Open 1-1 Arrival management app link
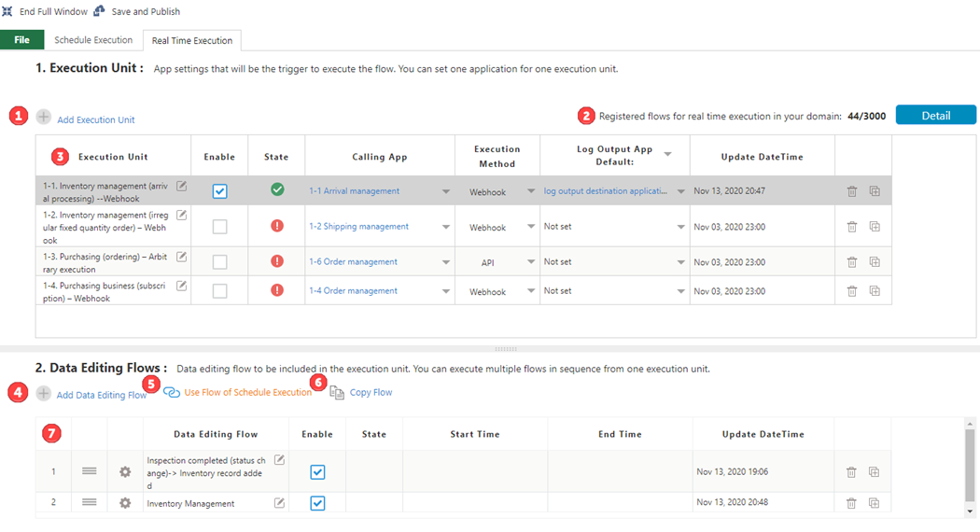Screen dimensions: 980x532 coord(354,190)
